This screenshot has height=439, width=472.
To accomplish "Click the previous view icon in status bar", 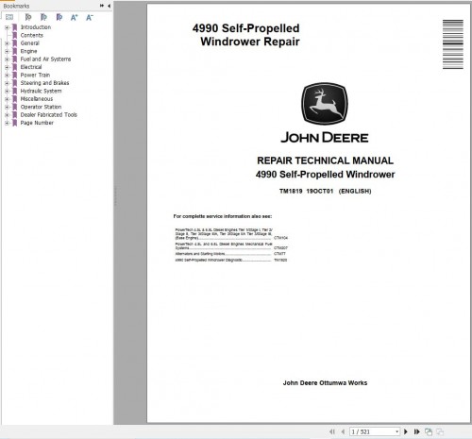I will pyautogui.click(x=429, y=431).
